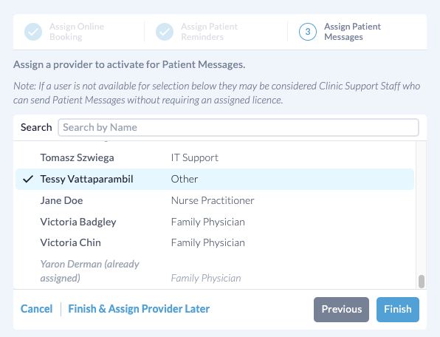This screenshot has width=440, height=337.
Task: Click the Assign Patient Reminders completed checkmark icon
Action: click(x=165, y=32)
